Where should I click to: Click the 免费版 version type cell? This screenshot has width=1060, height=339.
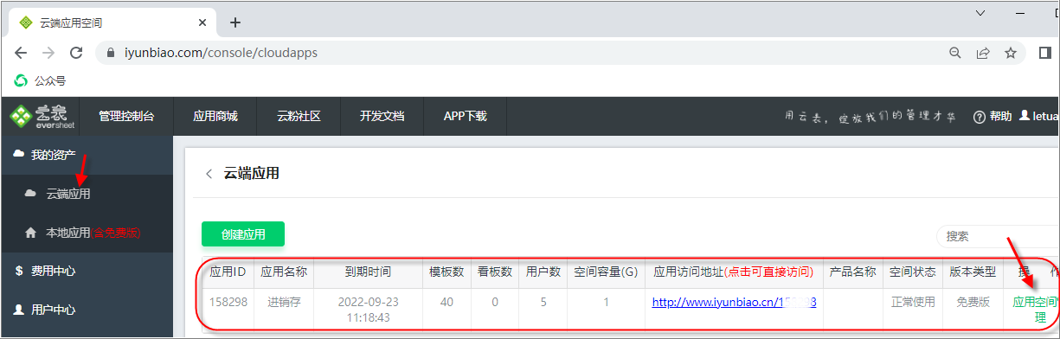pyautogui.click(x=973, y=302)
